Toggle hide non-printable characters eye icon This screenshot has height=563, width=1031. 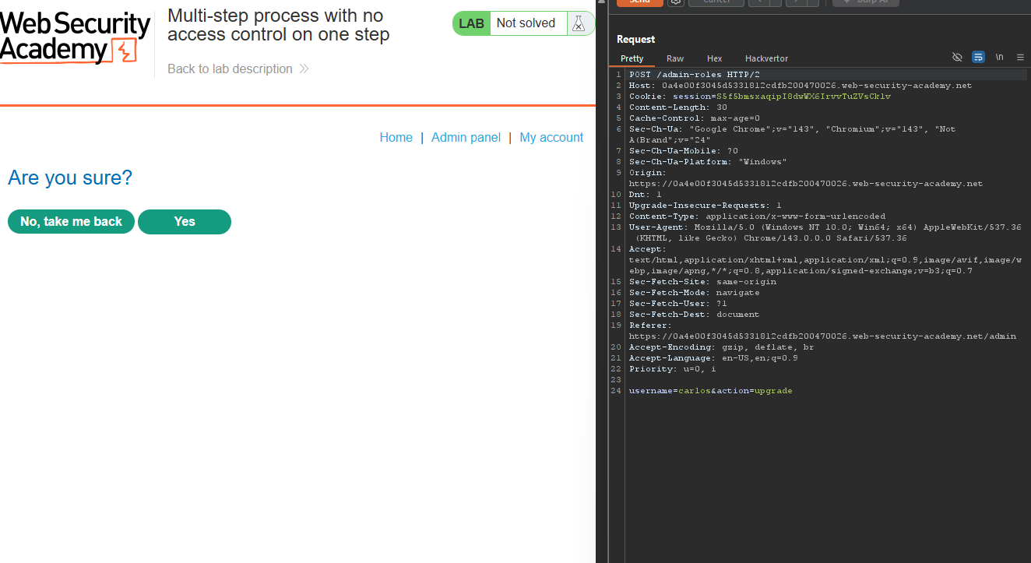957,58
